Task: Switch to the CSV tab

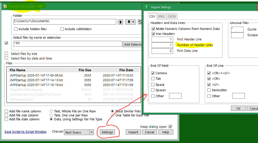Action: [152, 16]
